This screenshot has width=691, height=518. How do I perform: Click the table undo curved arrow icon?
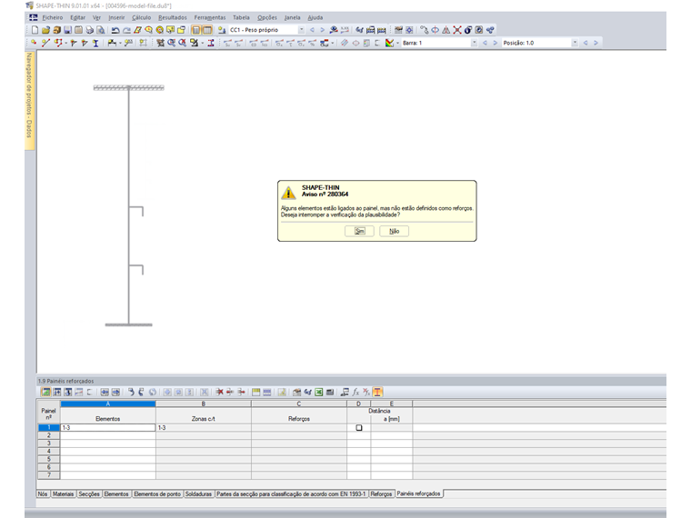pos(131,392)
